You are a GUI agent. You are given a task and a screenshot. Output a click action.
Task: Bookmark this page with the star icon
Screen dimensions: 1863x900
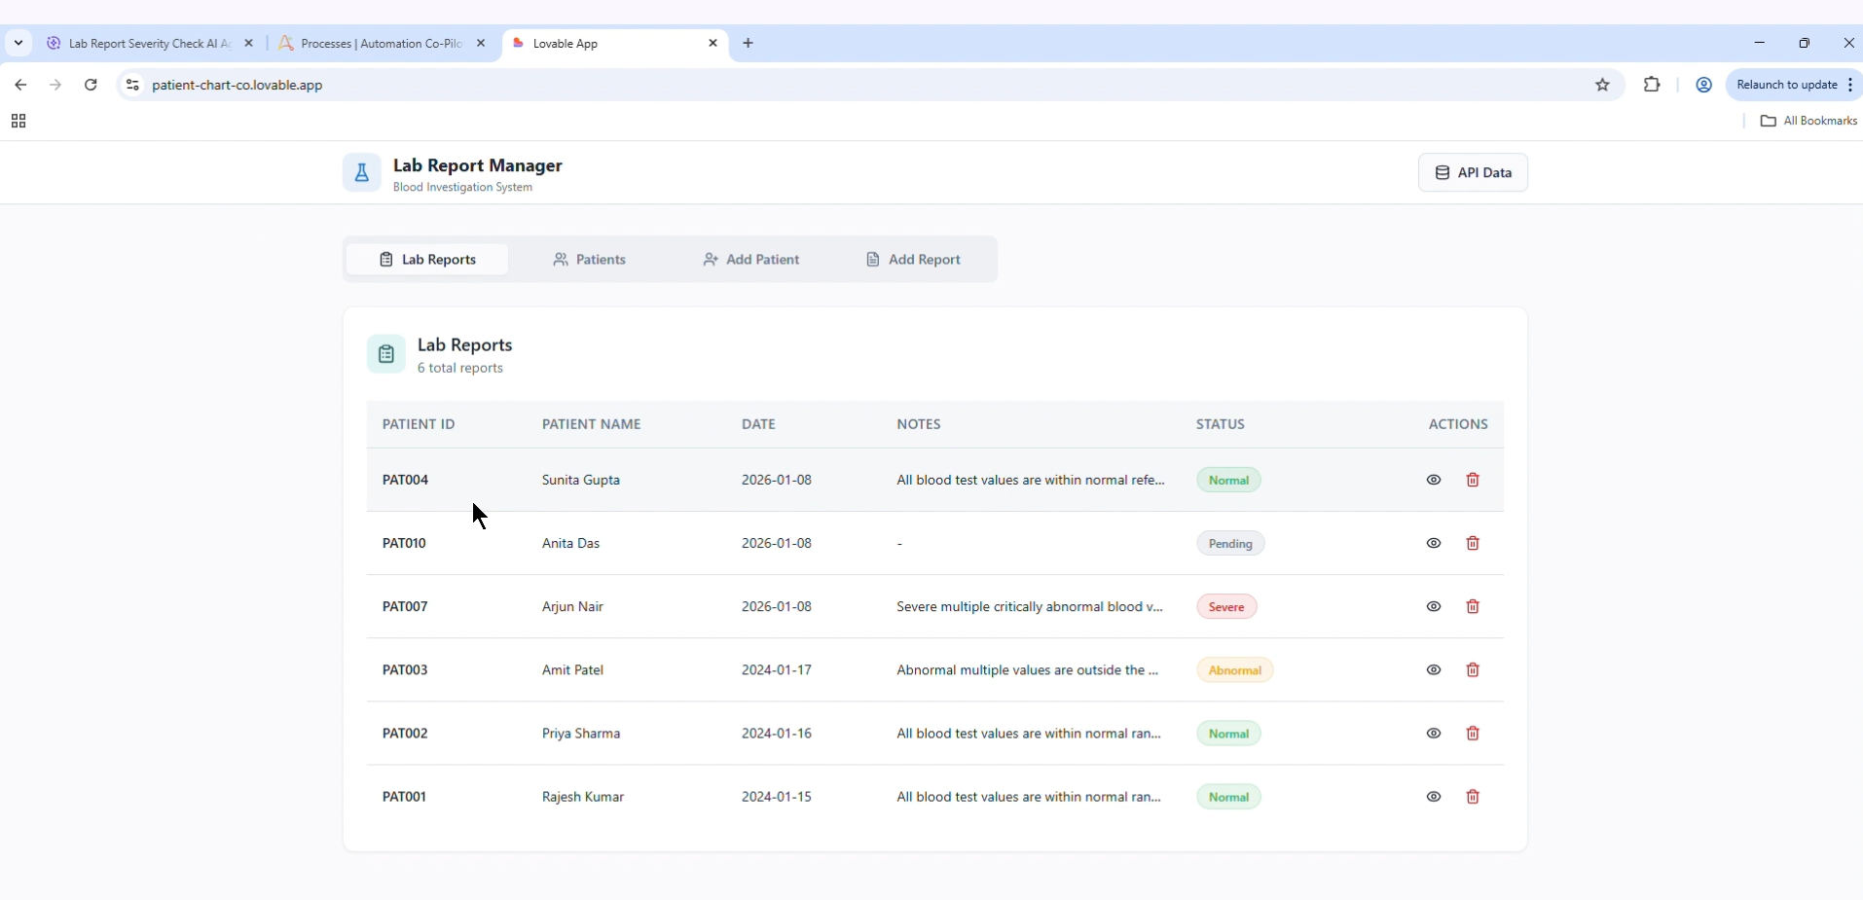tap(1603, 86)
